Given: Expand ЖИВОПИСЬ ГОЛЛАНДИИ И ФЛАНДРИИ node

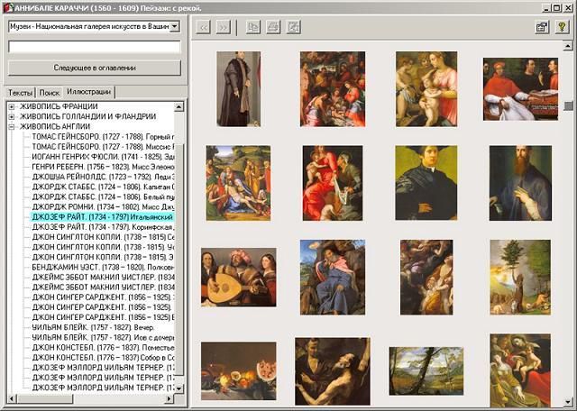Looking at the screenshot, I should tap(12, 117).
